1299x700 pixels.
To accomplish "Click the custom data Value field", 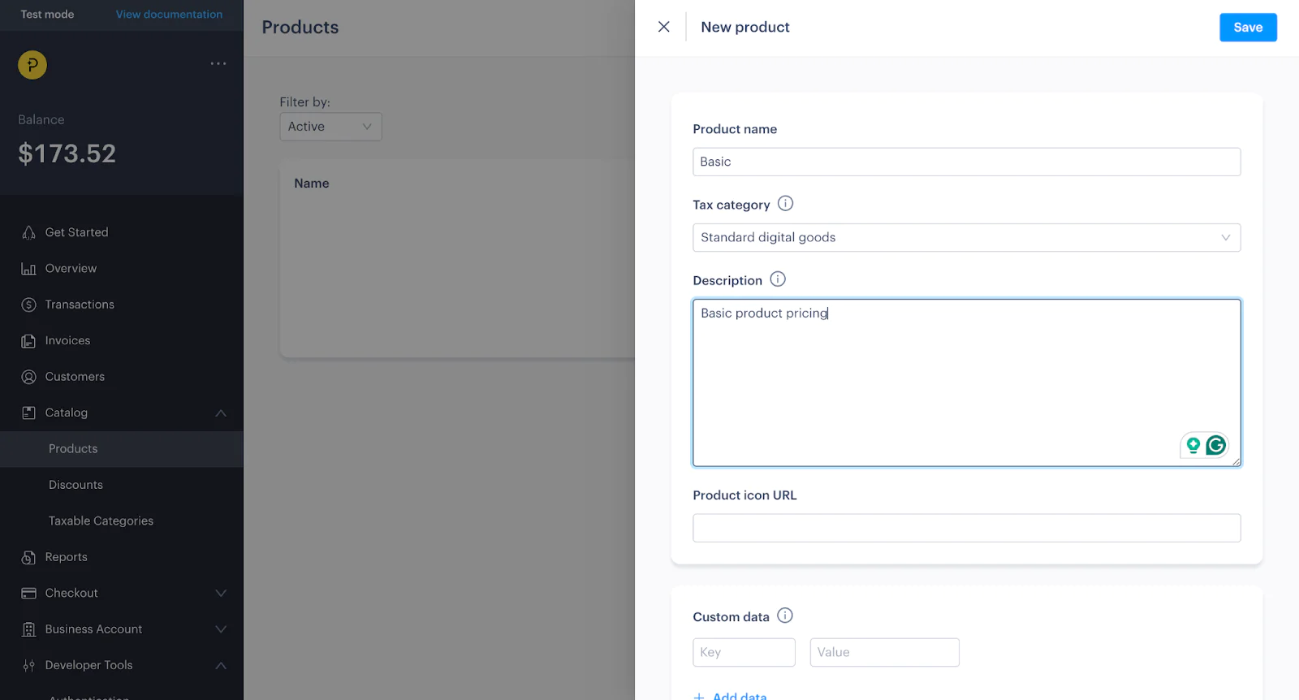I will pyautogui.click(x=884, y=652).
